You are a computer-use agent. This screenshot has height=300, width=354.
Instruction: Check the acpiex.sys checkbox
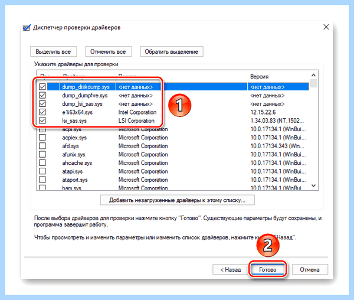click(x=42, y=138)
